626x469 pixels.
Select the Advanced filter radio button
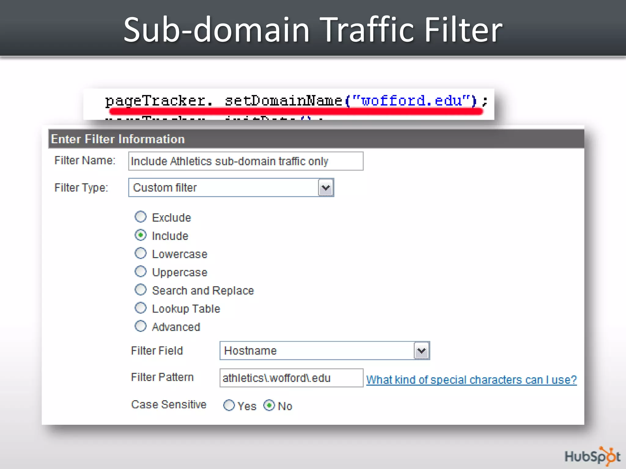click(141, 326)
